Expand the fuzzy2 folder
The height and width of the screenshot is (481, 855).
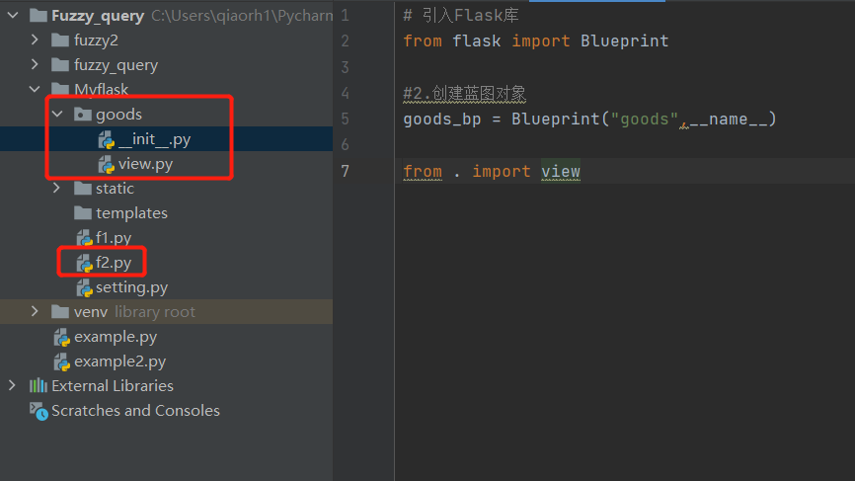(35, 40)
